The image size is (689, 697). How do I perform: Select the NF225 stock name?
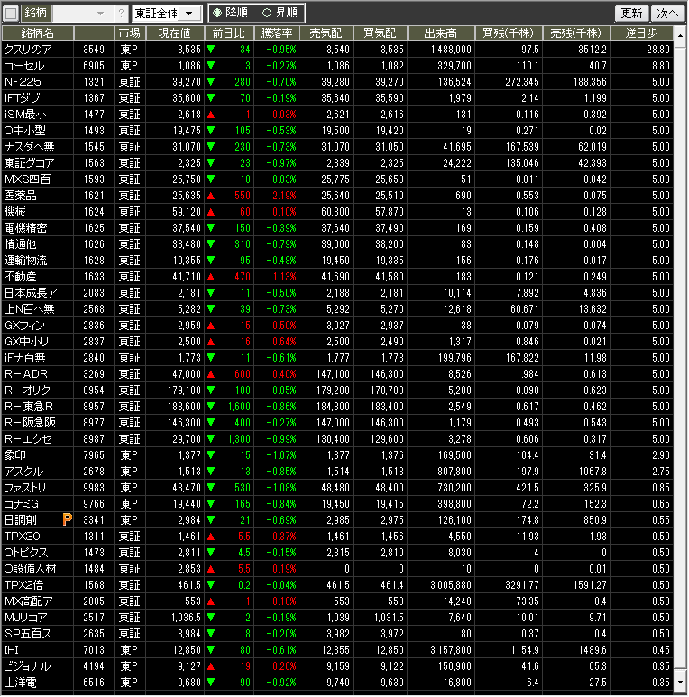[x=23, y=82]
